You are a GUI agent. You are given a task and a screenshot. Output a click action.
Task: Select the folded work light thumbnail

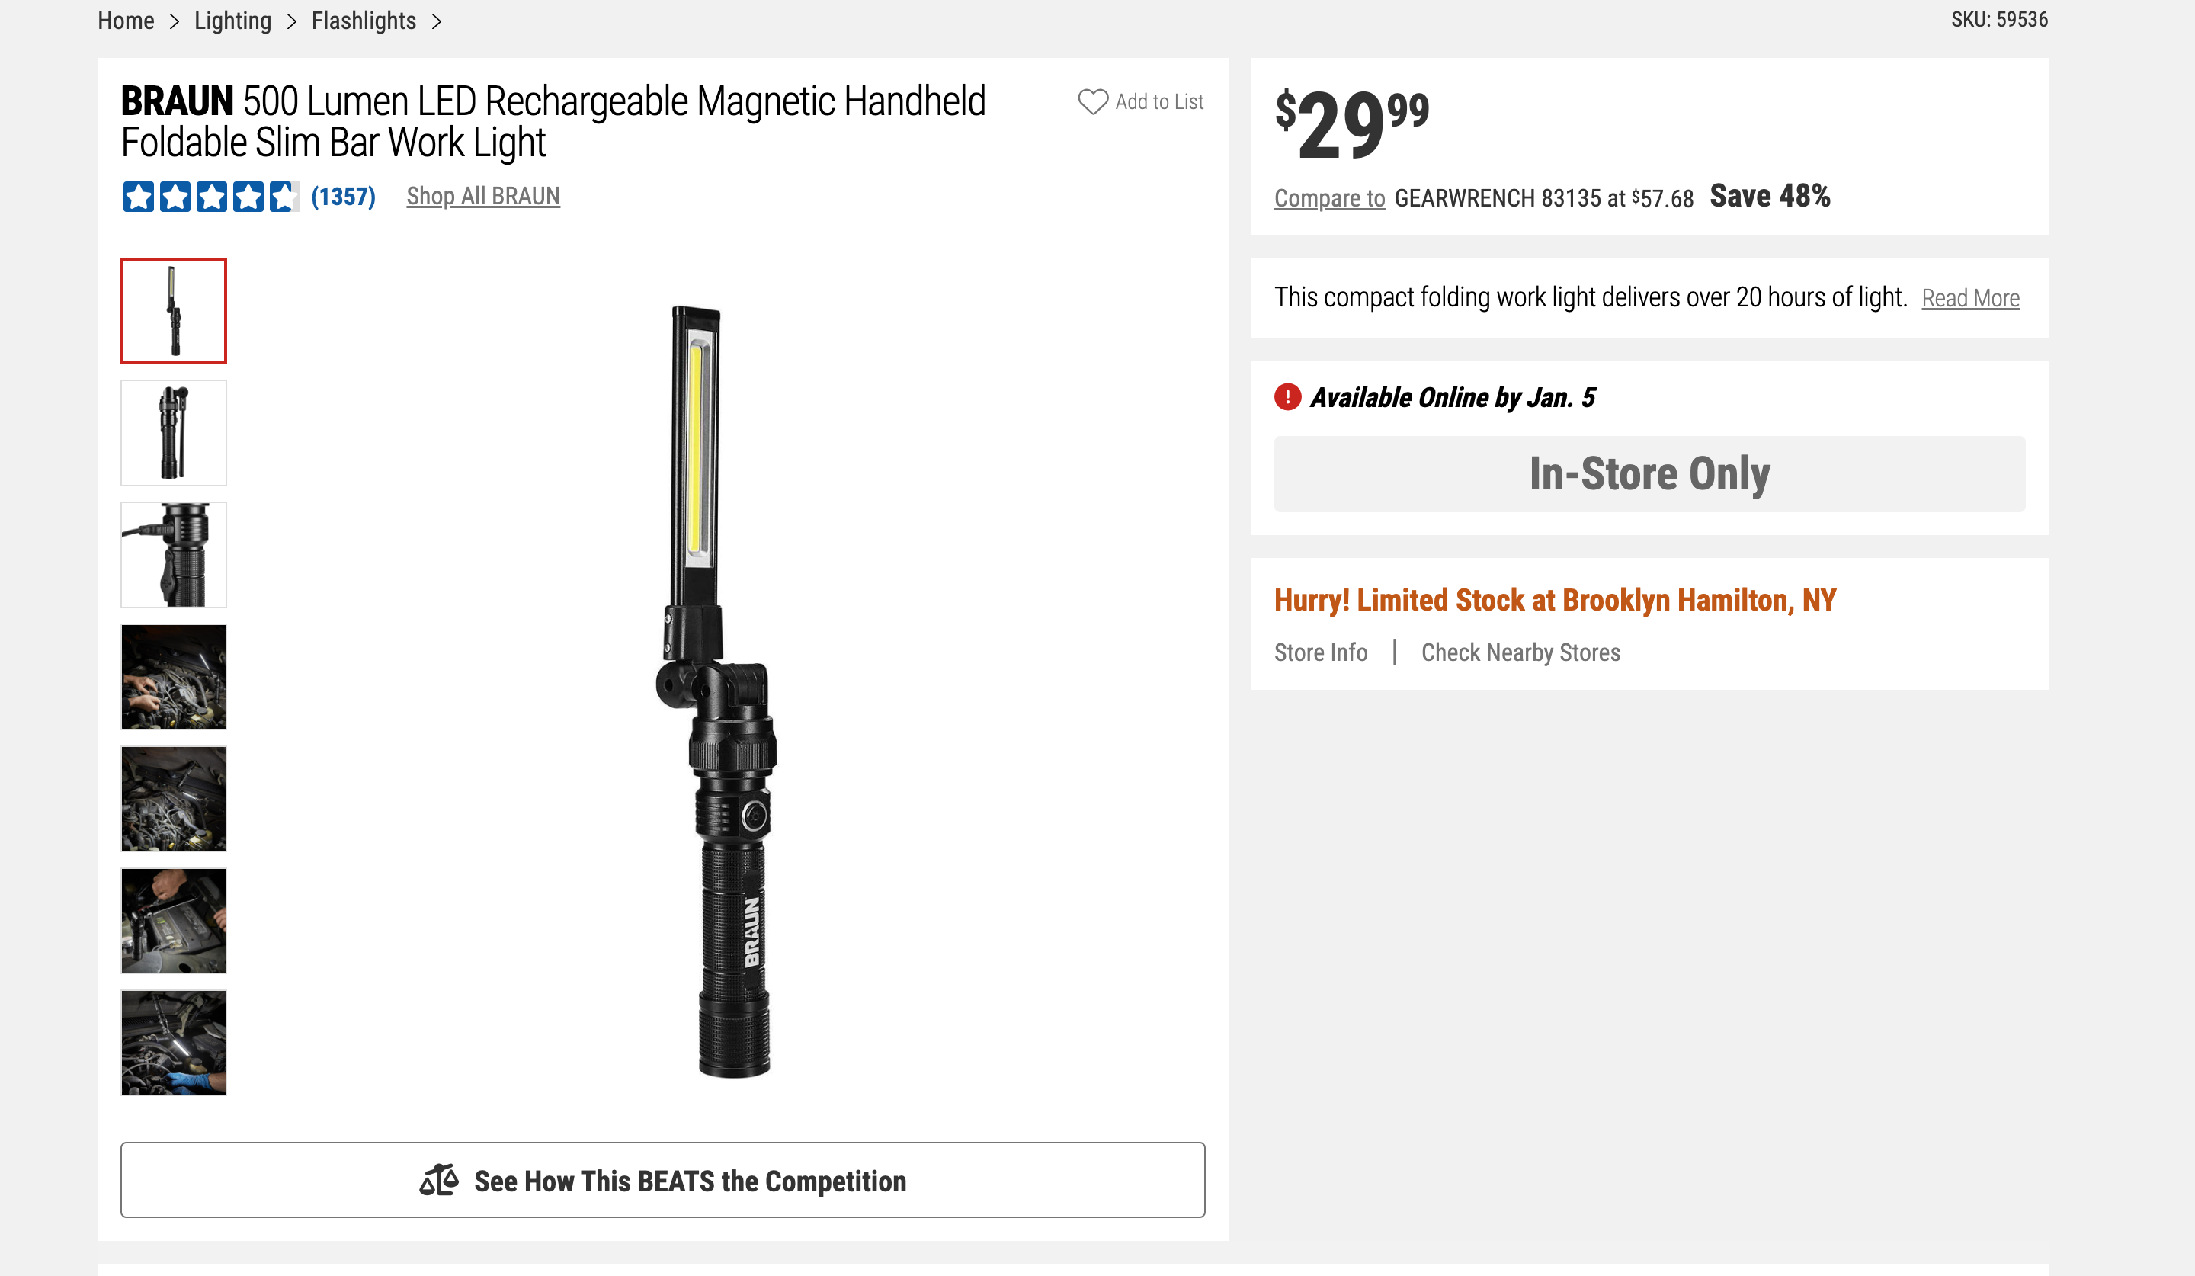click(173, 433)
